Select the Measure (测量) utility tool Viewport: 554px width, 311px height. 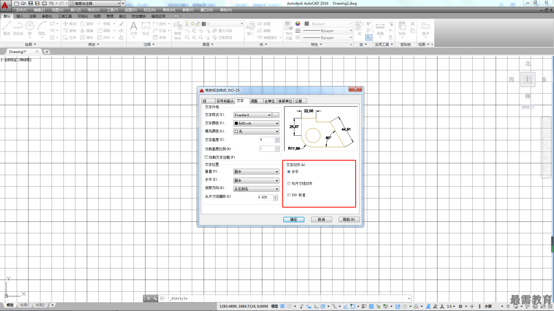[380, 28]
